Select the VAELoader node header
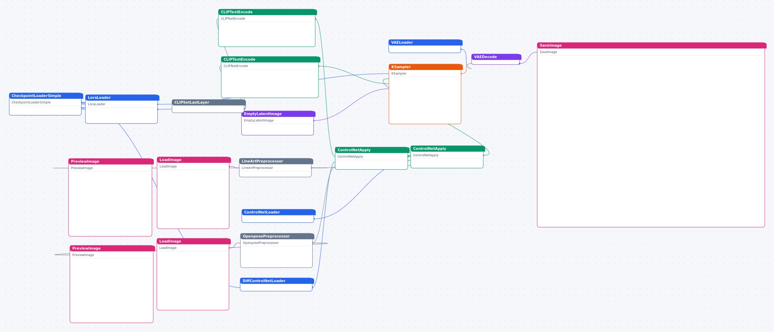The height and width of the screenshot is (332, 774). click(425, 42)
